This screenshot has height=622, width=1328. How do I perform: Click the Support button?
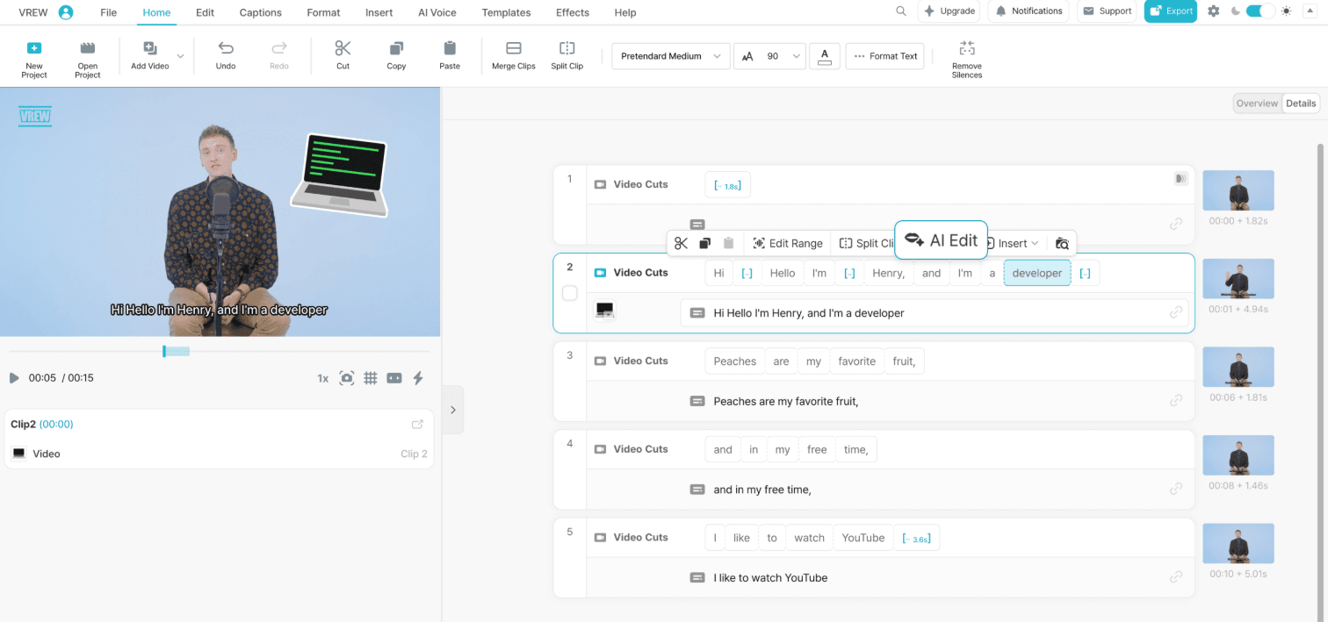point(1107,11)
